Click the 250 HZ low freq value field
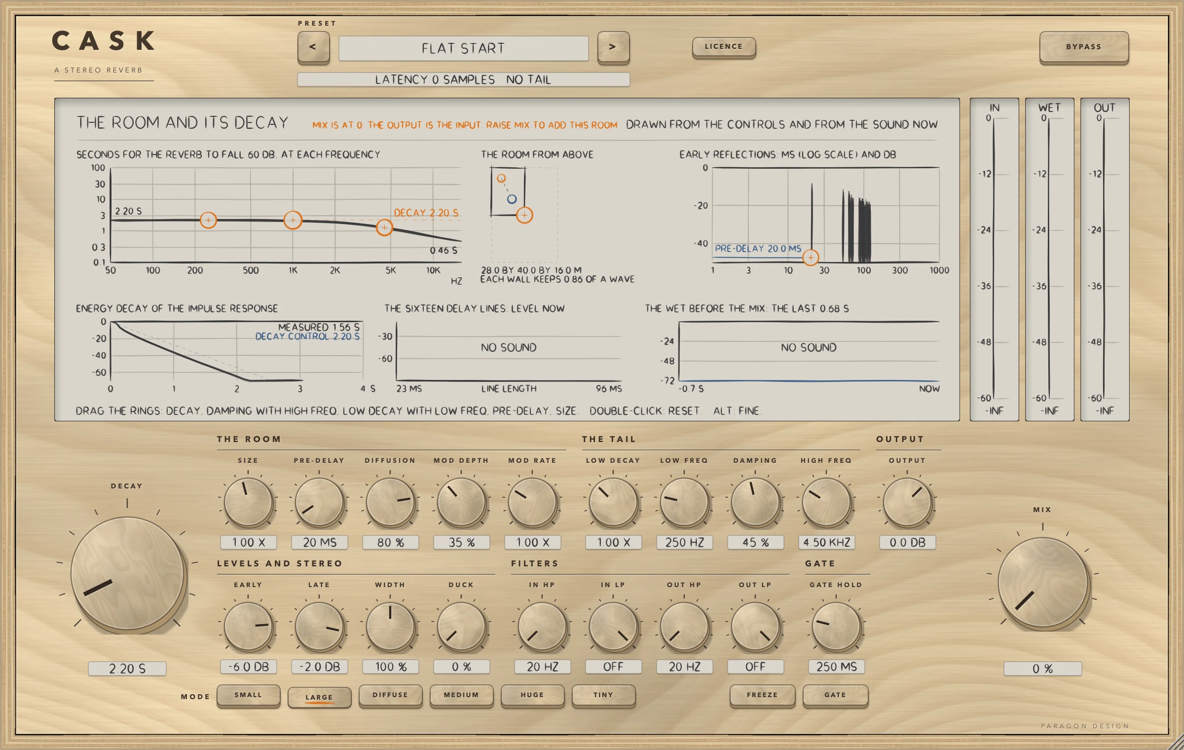Viewport: 1184px width, 750px height. coord(685,542)
